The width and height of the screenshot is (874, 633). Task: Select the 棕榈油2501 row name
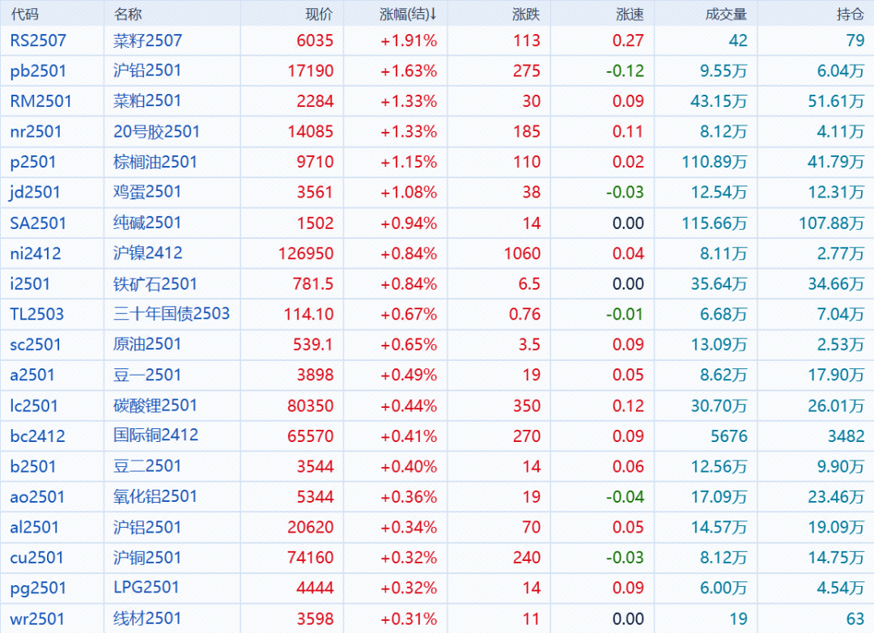tap(155, 162)
